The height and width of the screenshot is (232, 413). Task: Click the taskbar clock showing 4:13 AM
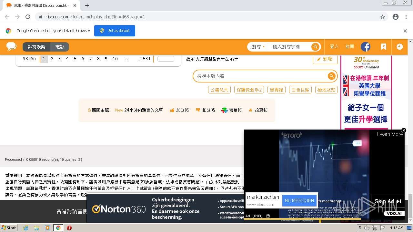(397, 228)
